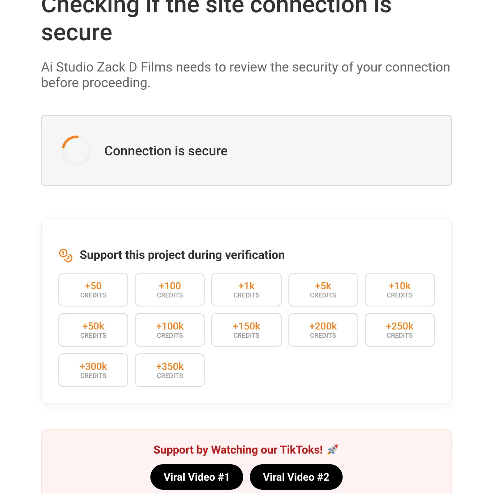Pick the +300k CREDITS option
The image size is (493, 493).
click(x=93, y=370)
